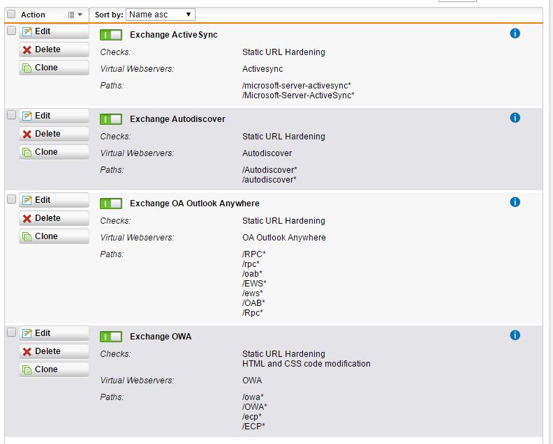The height and width of the screenshot is (444, 553).
Task: Clone the Exchange OA Outlook Anywhere entry
Action: 54,236
